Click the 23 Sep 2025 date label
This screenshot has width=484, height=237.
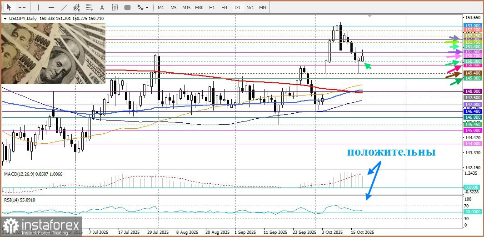[304, 232]
